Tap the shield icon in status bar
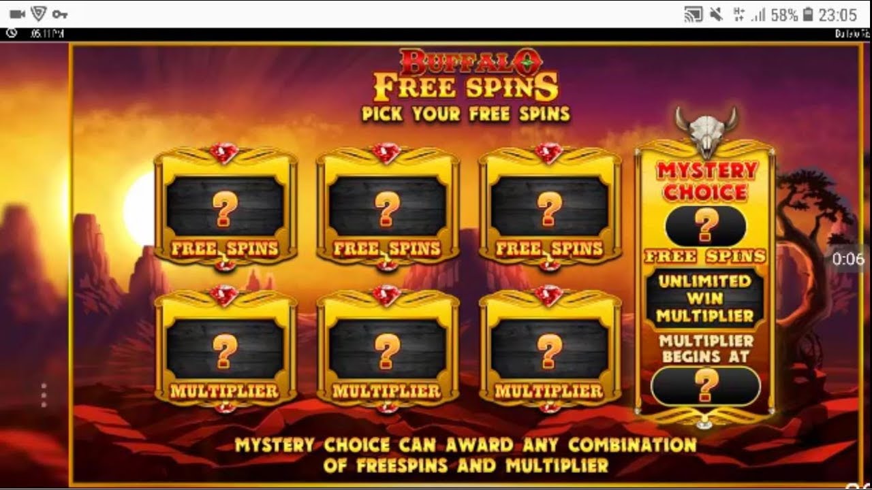The height and width of the screenshot is (490, 872). coord(39,14)
